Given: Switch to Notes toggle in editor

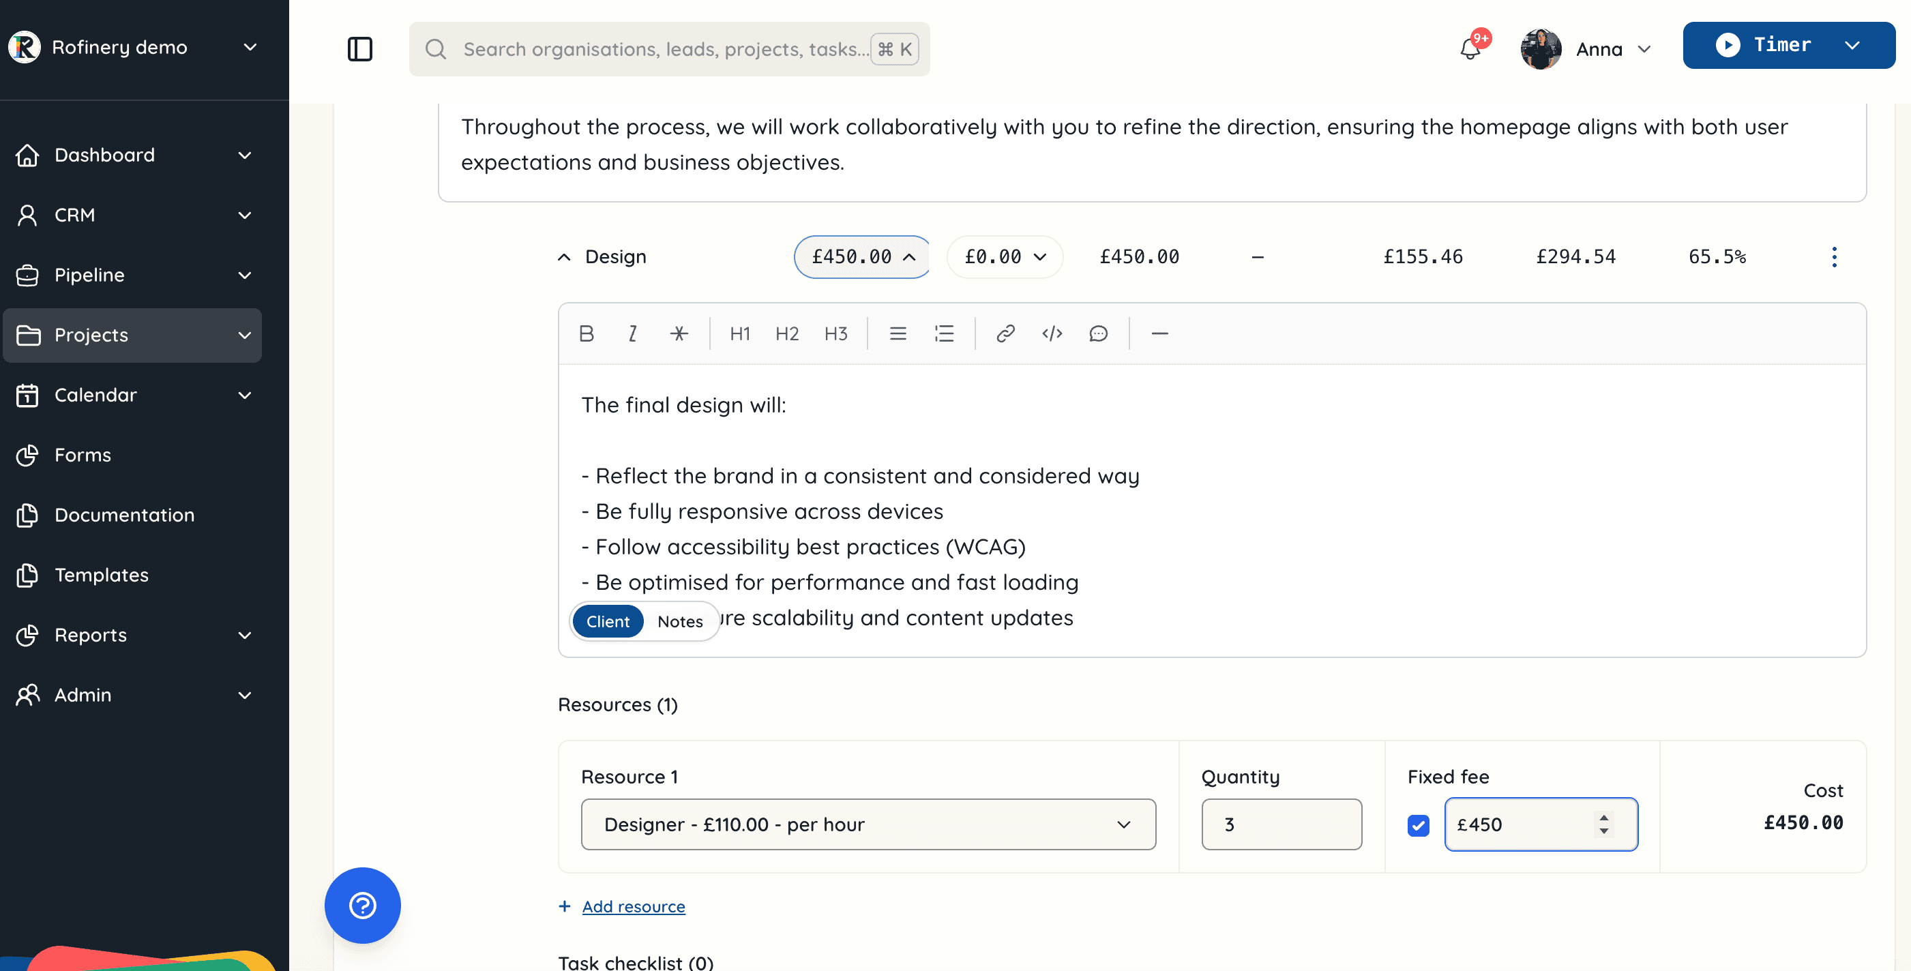Looking at the screenshot, I should [679, 622].
